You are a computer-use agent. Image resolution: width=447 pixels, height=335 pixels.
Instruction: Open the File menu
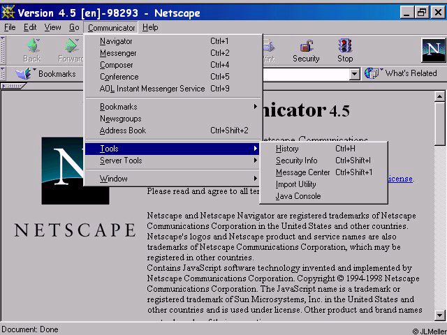click(x=10, y=27)
